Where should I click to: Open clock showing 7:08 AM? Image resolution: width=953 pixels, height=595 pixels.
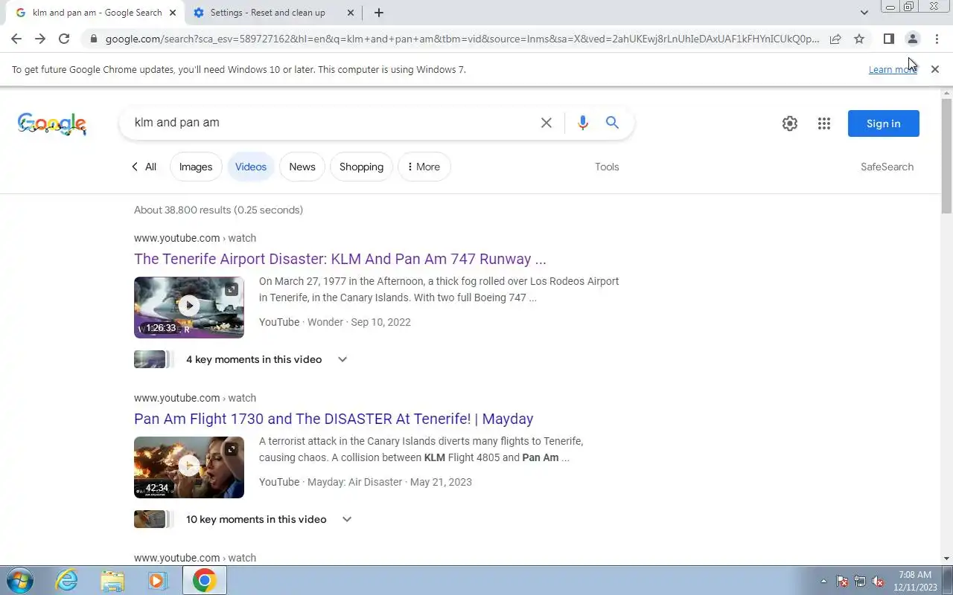tap(915, 581)
